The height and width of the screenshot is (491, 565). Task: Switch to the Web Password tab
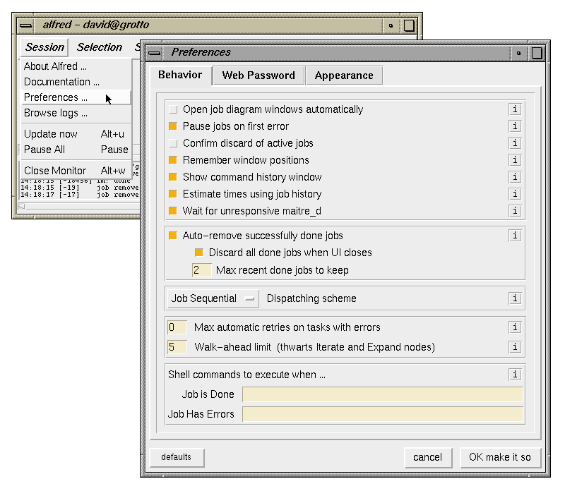point(258,75)
